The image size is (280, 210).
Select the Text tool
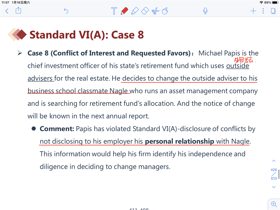click(x=114, y=11)
